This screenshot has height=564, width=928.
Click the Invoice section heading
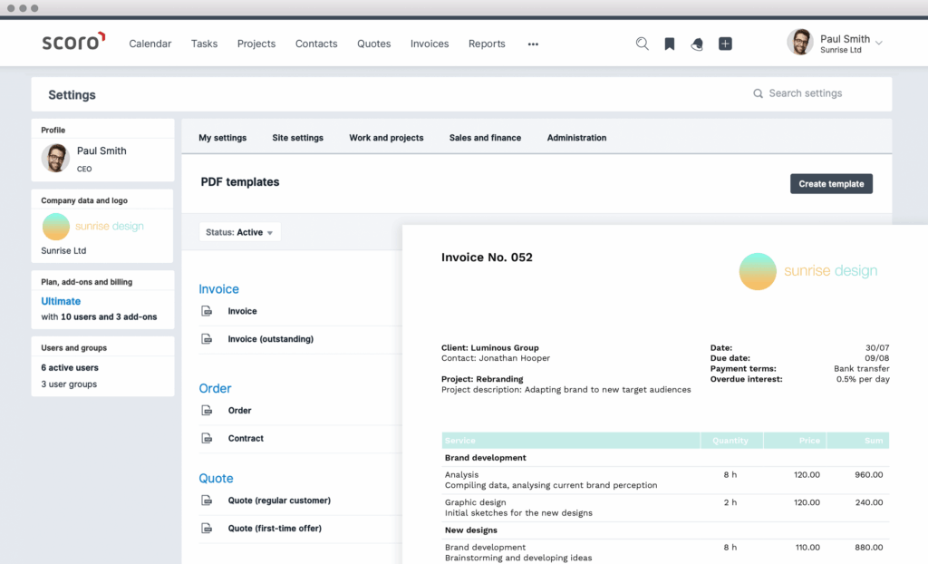point(218,289)
